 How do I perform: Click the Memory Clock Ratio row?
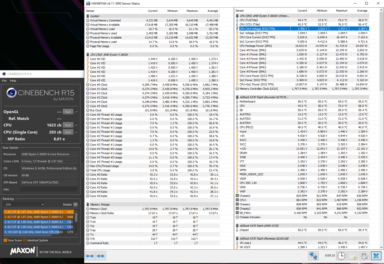click(x=153, y=213)
